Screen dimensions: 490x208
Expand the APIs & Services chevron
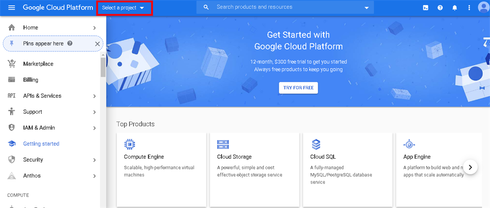[94, 96]
